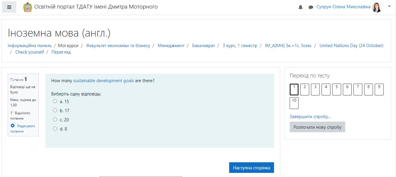Click Завершити спробу link
396x177 pixels.
(310, 117)
